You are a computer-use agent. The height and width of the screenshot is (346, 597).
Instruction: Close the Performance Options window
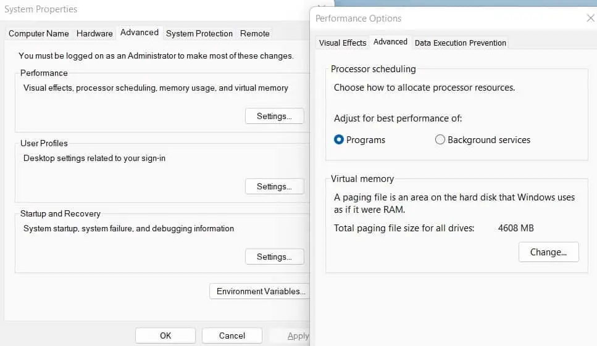[590, 19]
